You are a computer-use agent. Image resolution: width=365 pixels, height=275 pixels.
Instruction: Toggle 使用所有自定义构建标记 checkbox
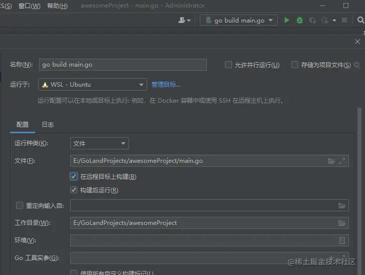(74, 272)
